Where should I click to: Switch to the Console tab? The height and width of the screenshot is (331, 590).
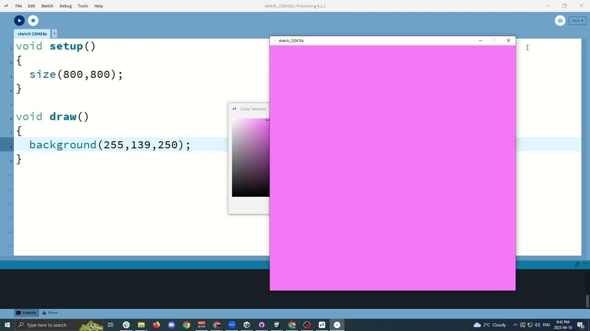pos(26,313)
